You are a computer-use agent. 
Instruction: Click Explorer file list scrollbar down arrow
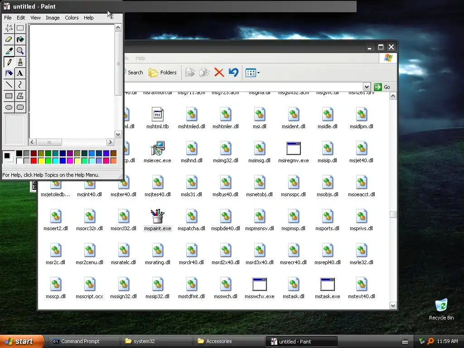[393, 306]
